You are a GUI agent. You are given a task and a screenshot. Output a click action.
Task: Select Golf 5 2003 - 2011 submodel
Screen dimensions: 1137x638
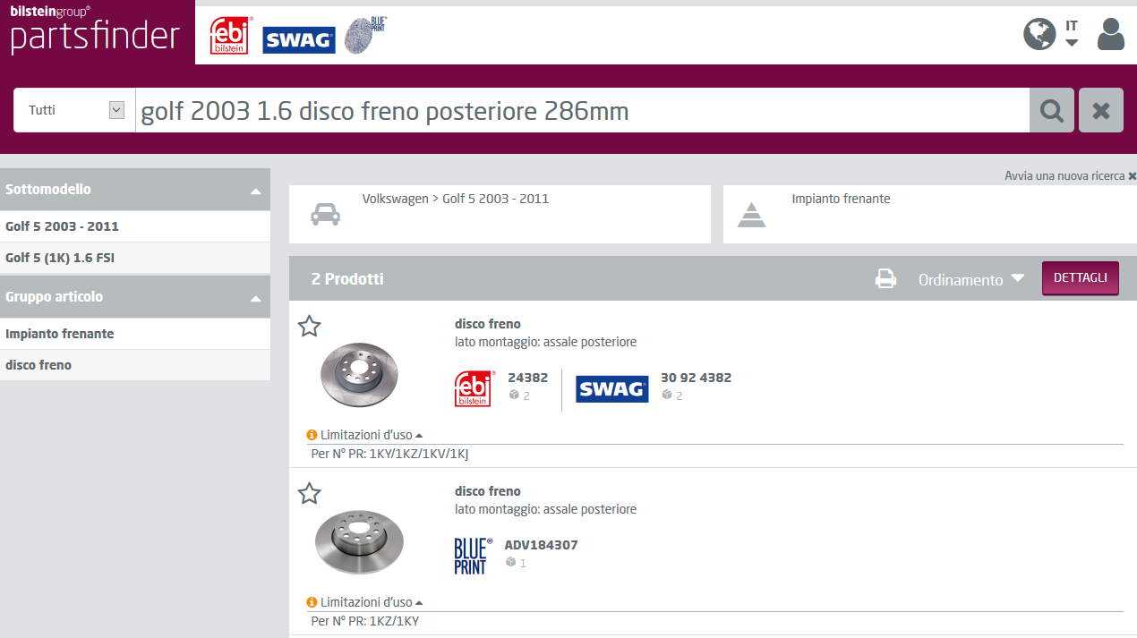point(135,226)
